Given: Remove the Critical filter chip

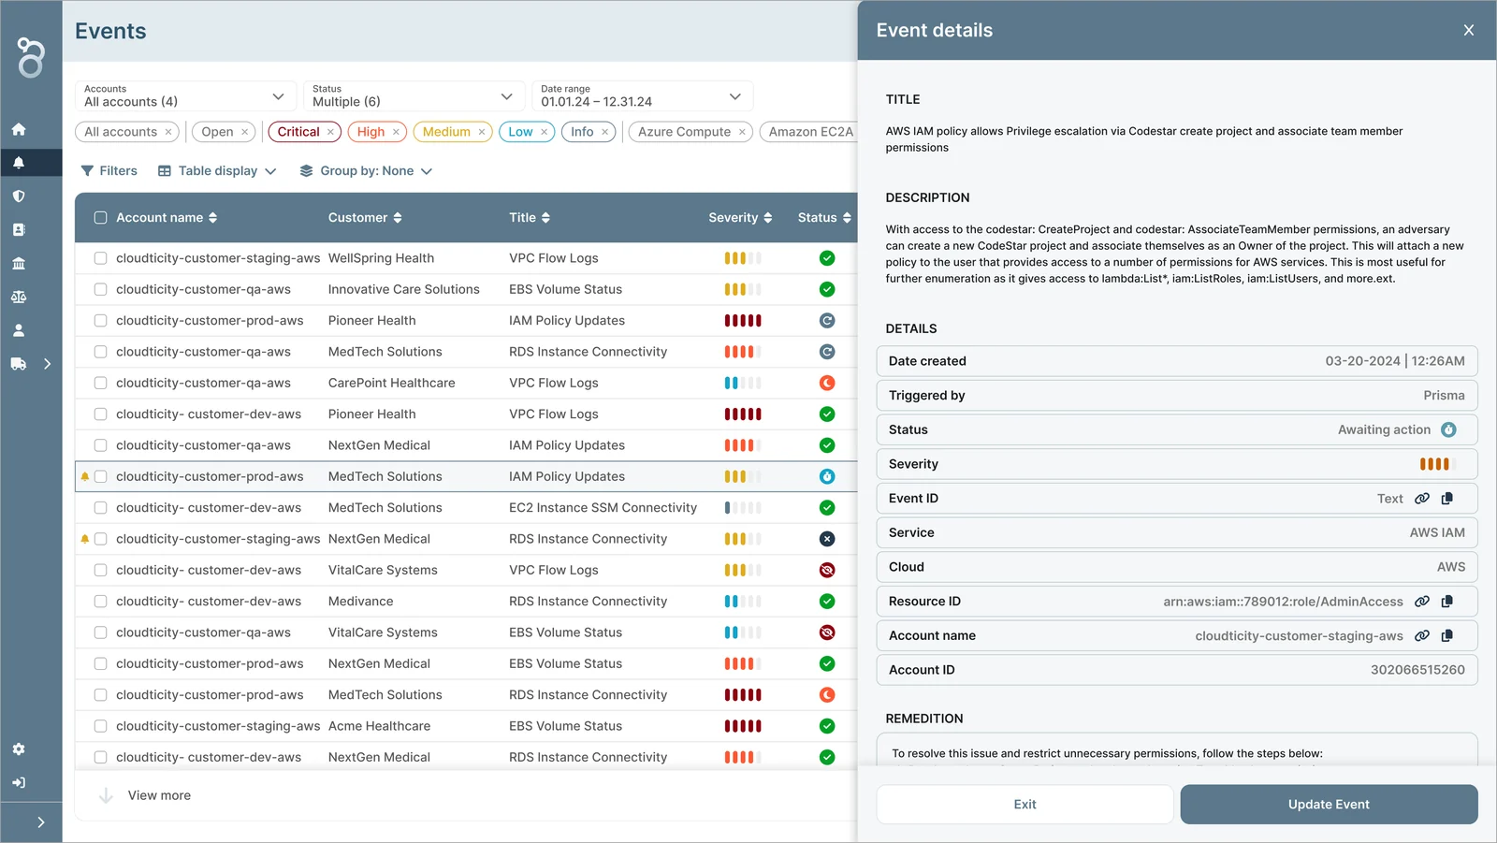Looking at the screenshot, I should click(x=330, y=132).
